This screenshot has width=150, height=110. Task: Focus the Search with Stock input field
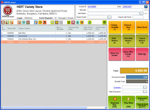[138, 17]
